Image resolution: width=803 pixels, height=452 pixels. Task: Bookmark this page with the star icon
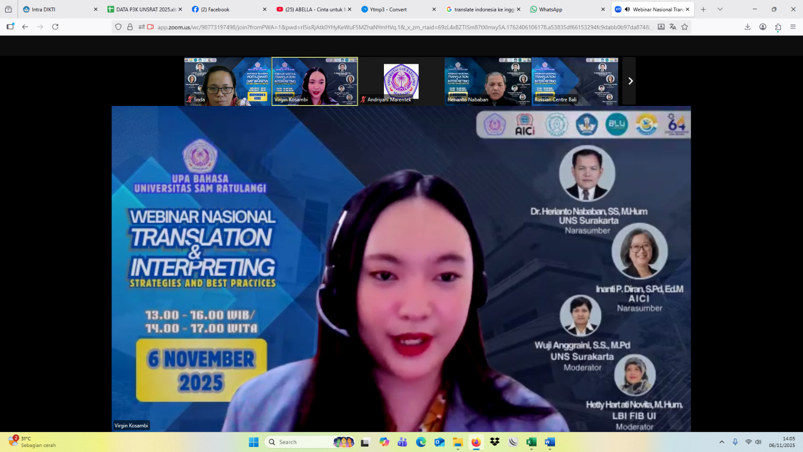point(685,27)
